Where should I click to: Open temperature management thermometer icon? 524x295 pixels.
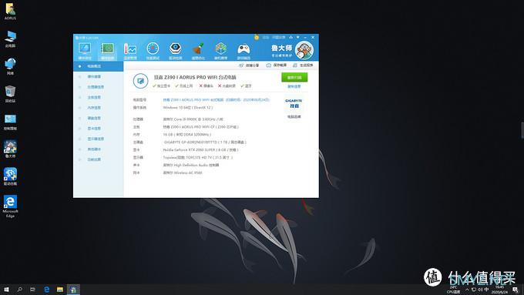pos(130,51)
